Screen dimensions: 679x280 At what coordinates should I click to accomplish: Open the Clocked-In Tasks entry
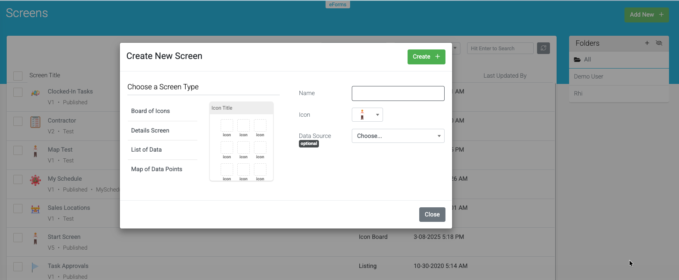pyautogui.click(x=70, y=91)
